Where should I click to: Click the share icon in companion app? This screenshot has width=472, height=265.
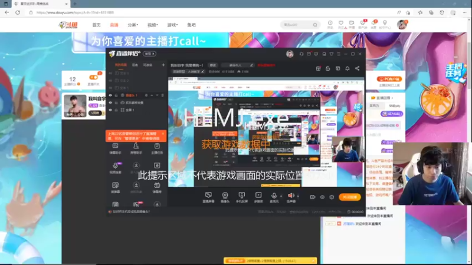[x=358, y=68]
